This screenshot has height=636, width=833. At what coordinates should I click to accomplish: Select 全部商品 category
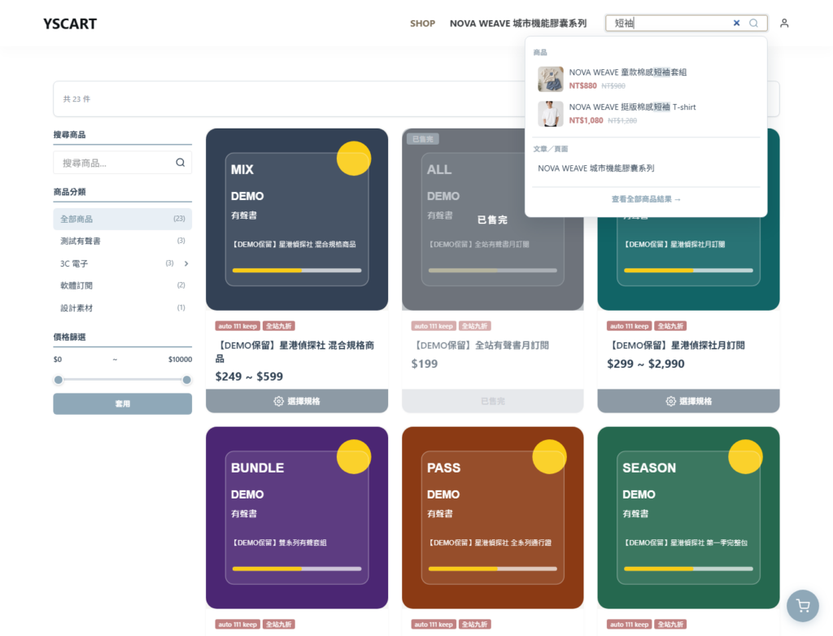click(x=122, y=219)
